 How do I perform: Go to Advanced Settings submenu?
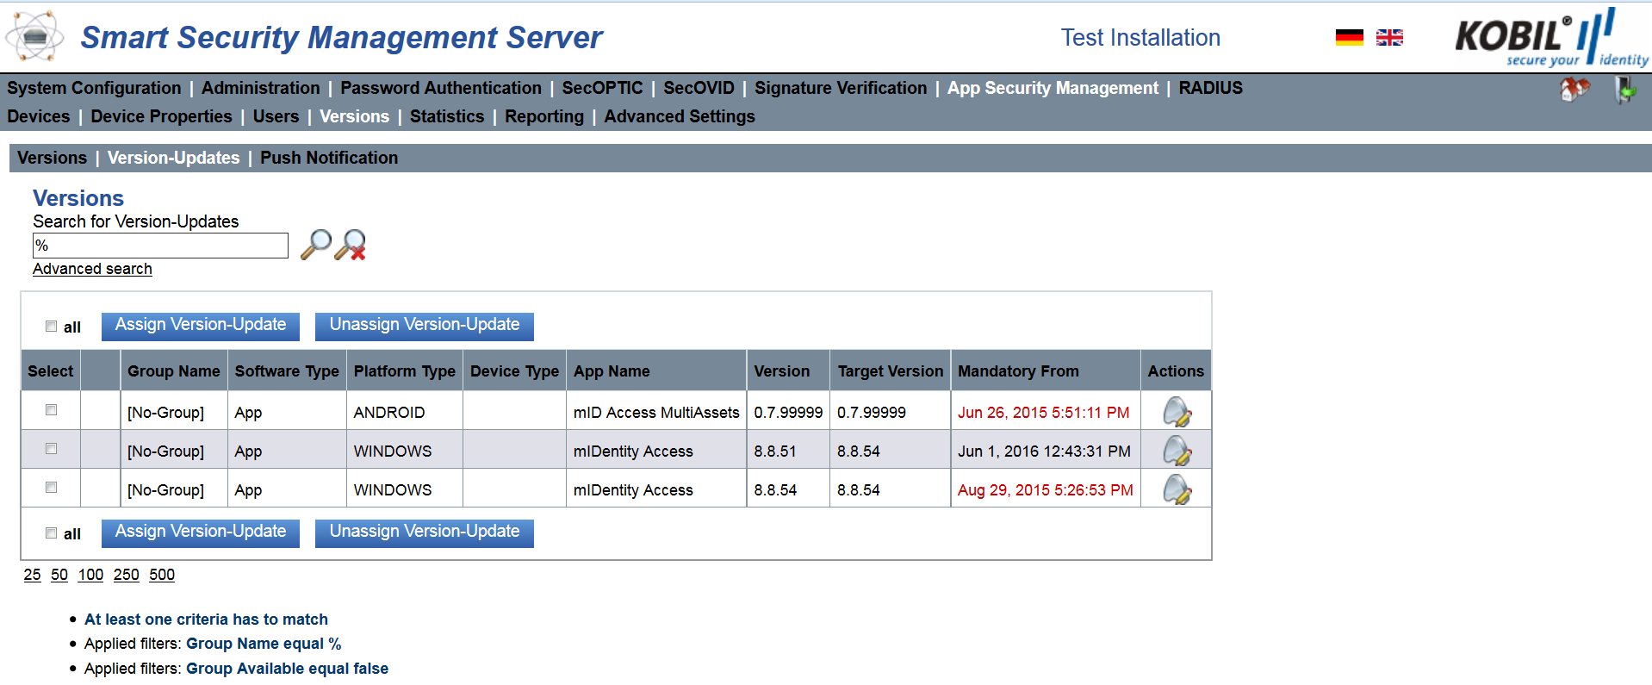coord(680,116)
